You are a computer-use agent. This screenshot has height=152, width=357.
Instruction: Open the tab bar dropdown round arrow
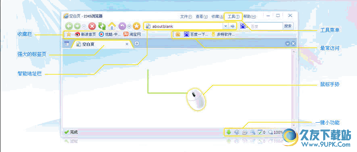point(287,44)
